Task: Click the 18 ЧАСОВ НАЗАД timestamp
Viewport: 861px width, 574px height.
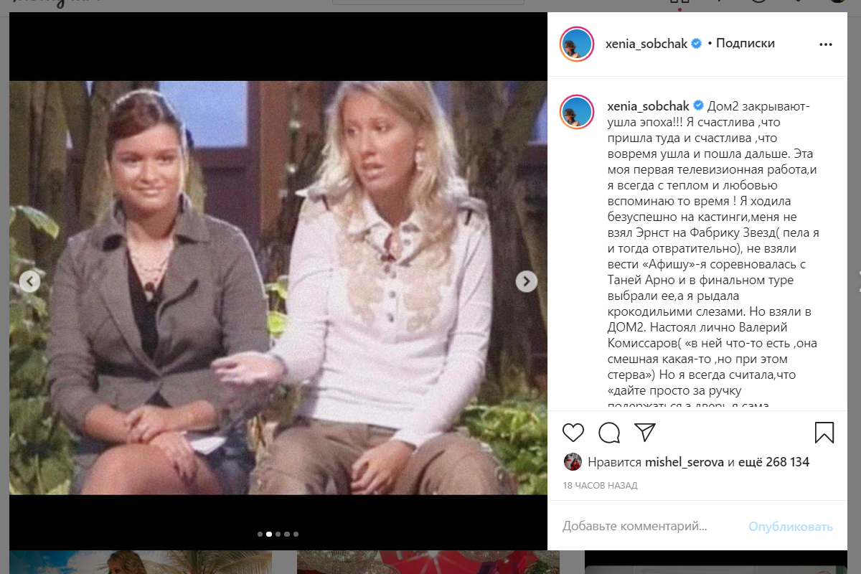Action: (600, 486)
